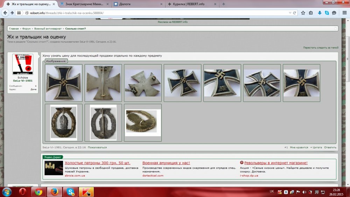Open a new browser tab
Screen dimensions: 350x197
[x=224, y=4]
